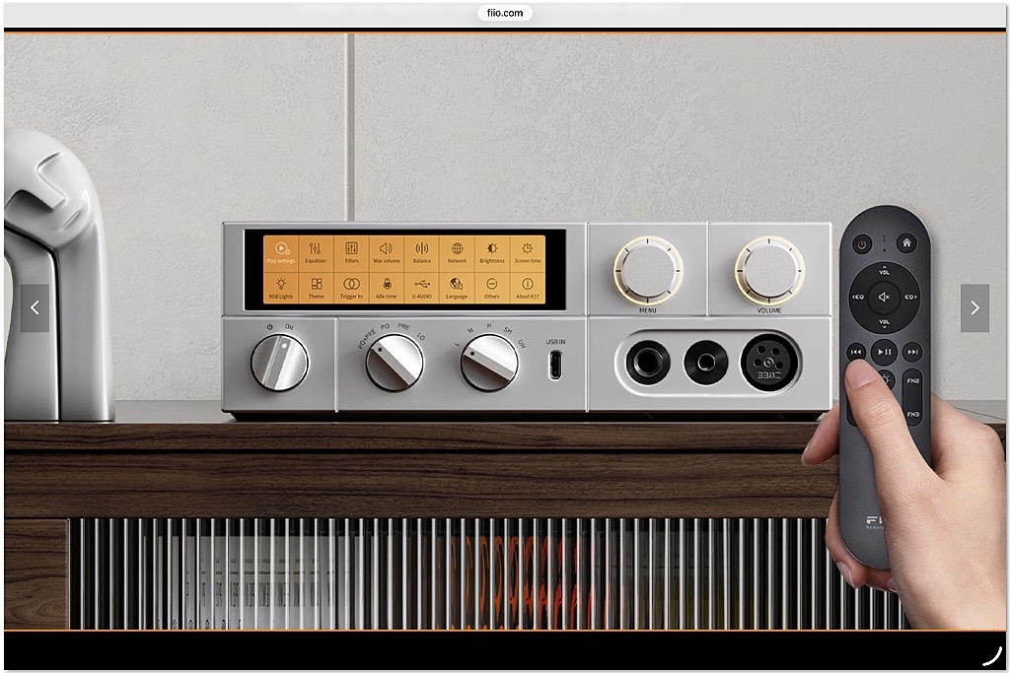The height and width of the screenshot is (673, 1010).
Task: Tap the Brightness tile on the device screen
Action: point(492,252)
